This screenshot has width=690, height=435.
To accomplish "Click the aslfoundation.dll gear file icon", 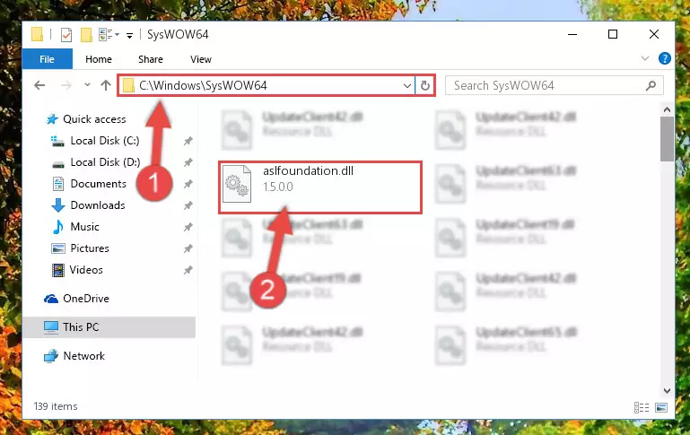I will (x=237, y=184).
